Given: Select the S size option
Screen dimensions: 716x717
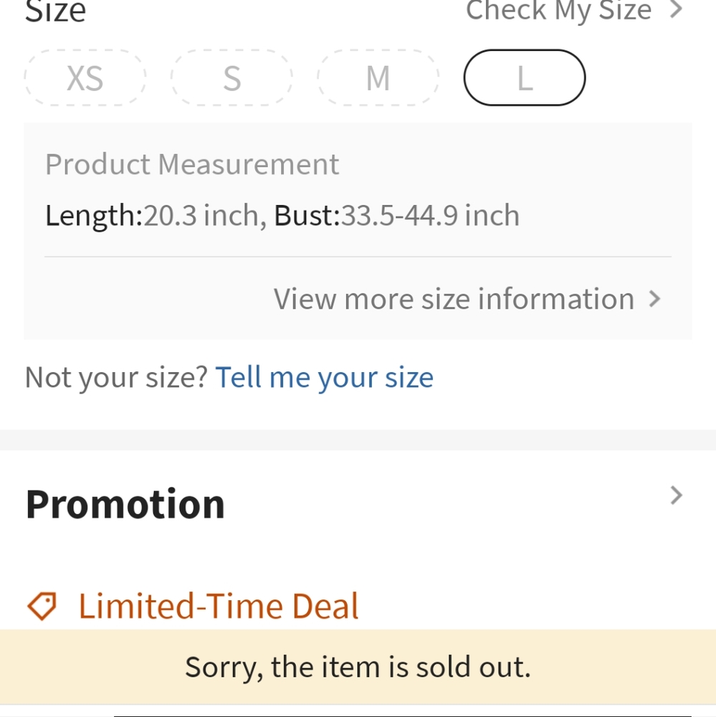Looking at the screenshot, I should tap(231, 77).
